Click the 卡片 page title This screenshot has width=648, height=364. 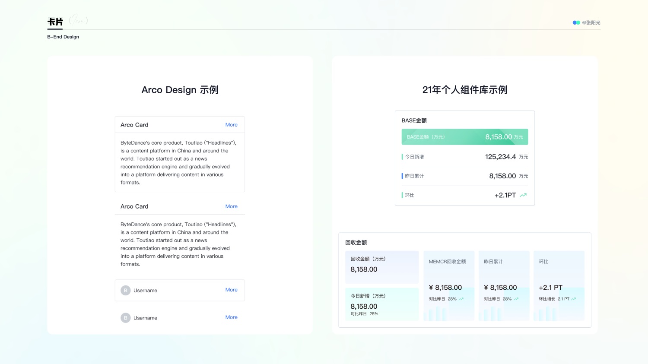pos(55,22)
